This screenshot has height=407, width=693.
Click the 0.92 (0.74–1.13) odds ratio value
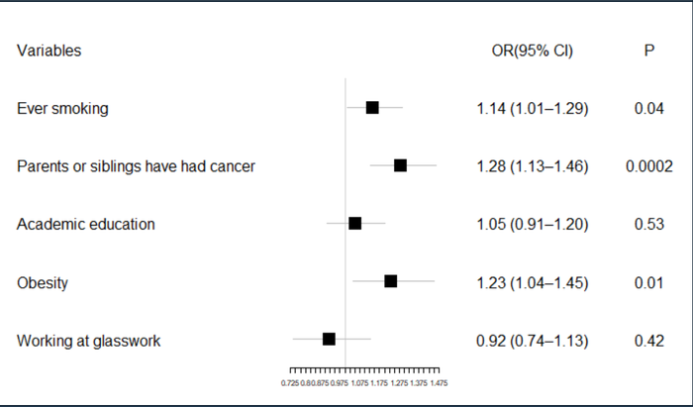533,341
